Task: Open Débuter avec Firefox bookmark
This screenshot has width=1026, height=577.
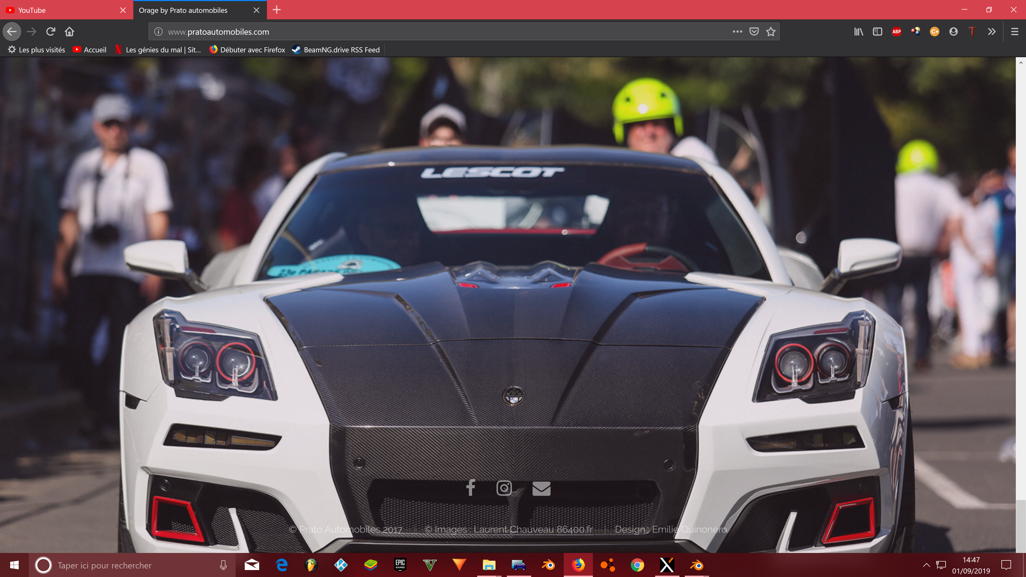Action: 247,50
